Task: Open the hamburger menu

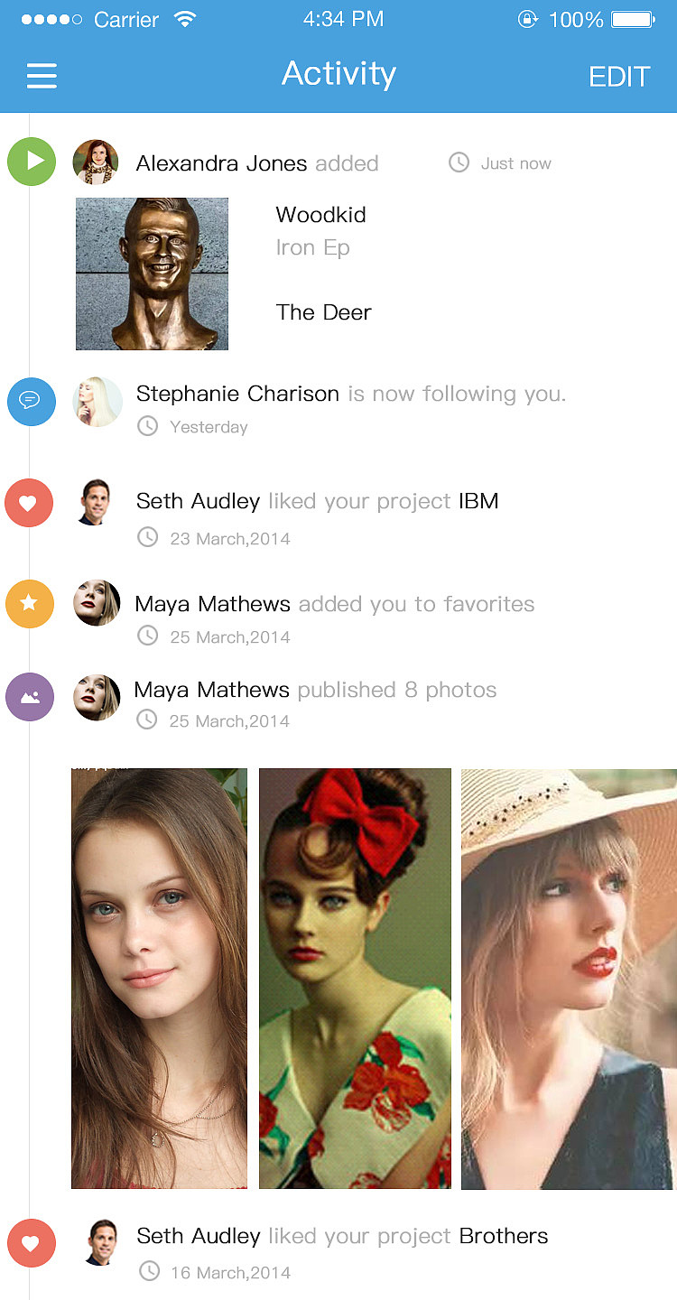Action: (42, 76)
